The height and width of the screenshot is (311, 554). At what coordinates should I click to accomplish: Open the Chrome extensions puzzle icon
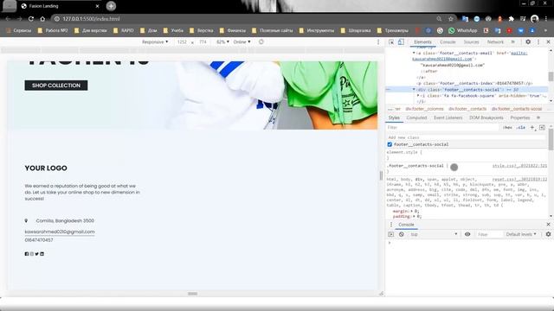click(x=512, y=19)
